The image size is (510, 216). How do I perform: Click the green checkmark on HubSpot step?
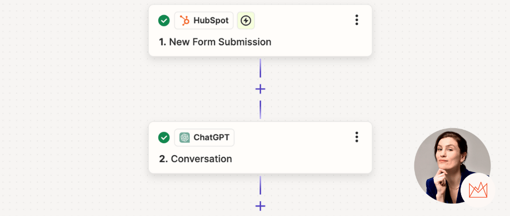point(164,21)
